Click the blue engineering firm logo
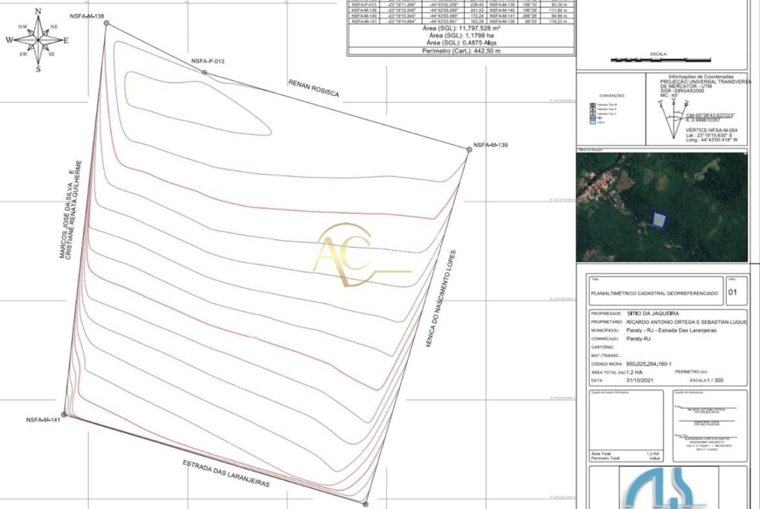760x509 pixels. pyautogui.click(x=662, y=490)
